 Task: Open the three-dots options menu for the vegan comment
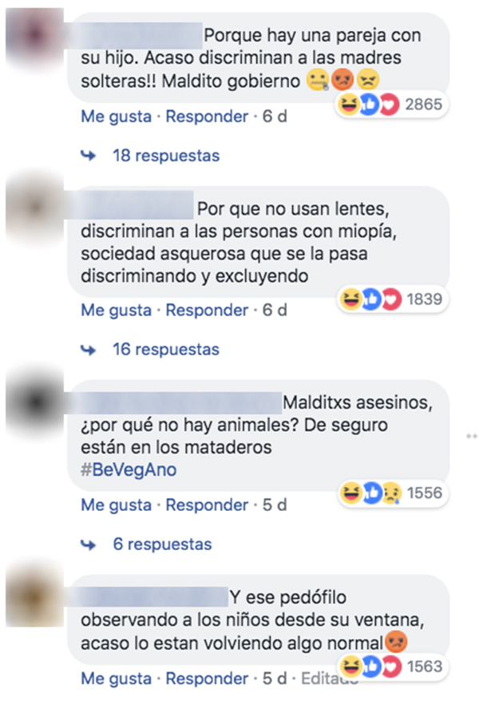click(472, 436)
